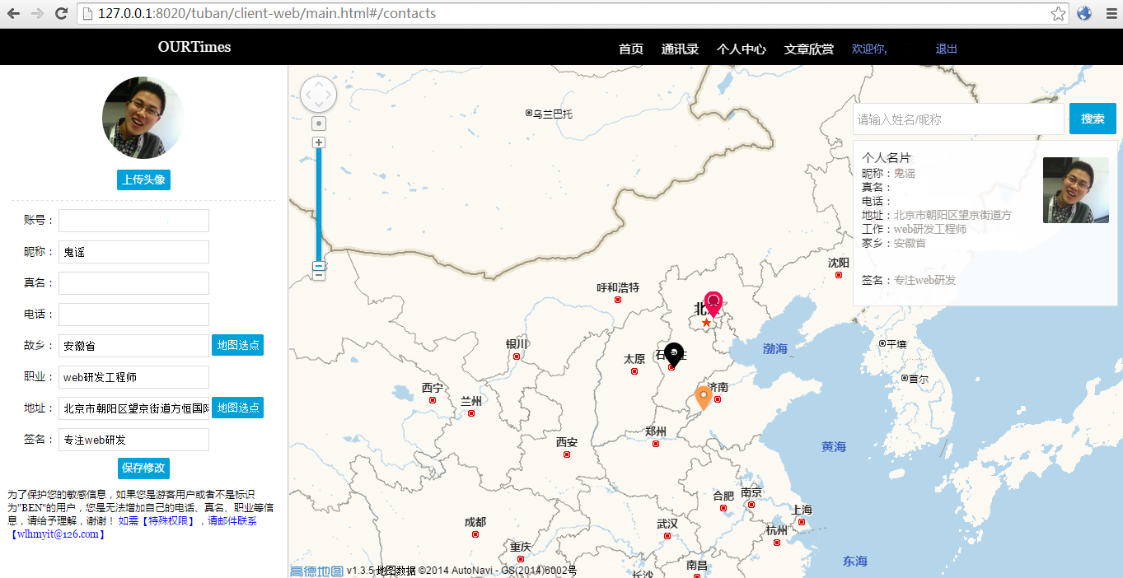Focus the 昵称 input field

133,252
